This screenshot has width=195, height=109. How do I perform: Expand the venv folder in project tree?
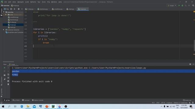coord(6,15)
